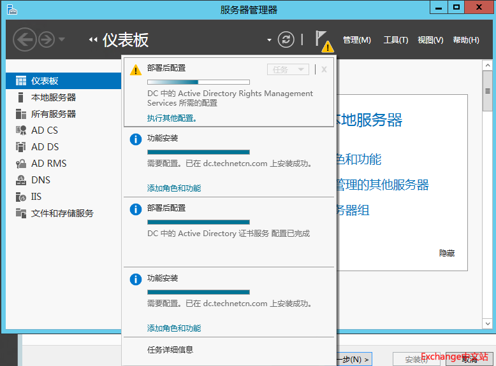Click the 隐藏 button in welcome panel
The image size is (496, 366).
pos(447,253)
